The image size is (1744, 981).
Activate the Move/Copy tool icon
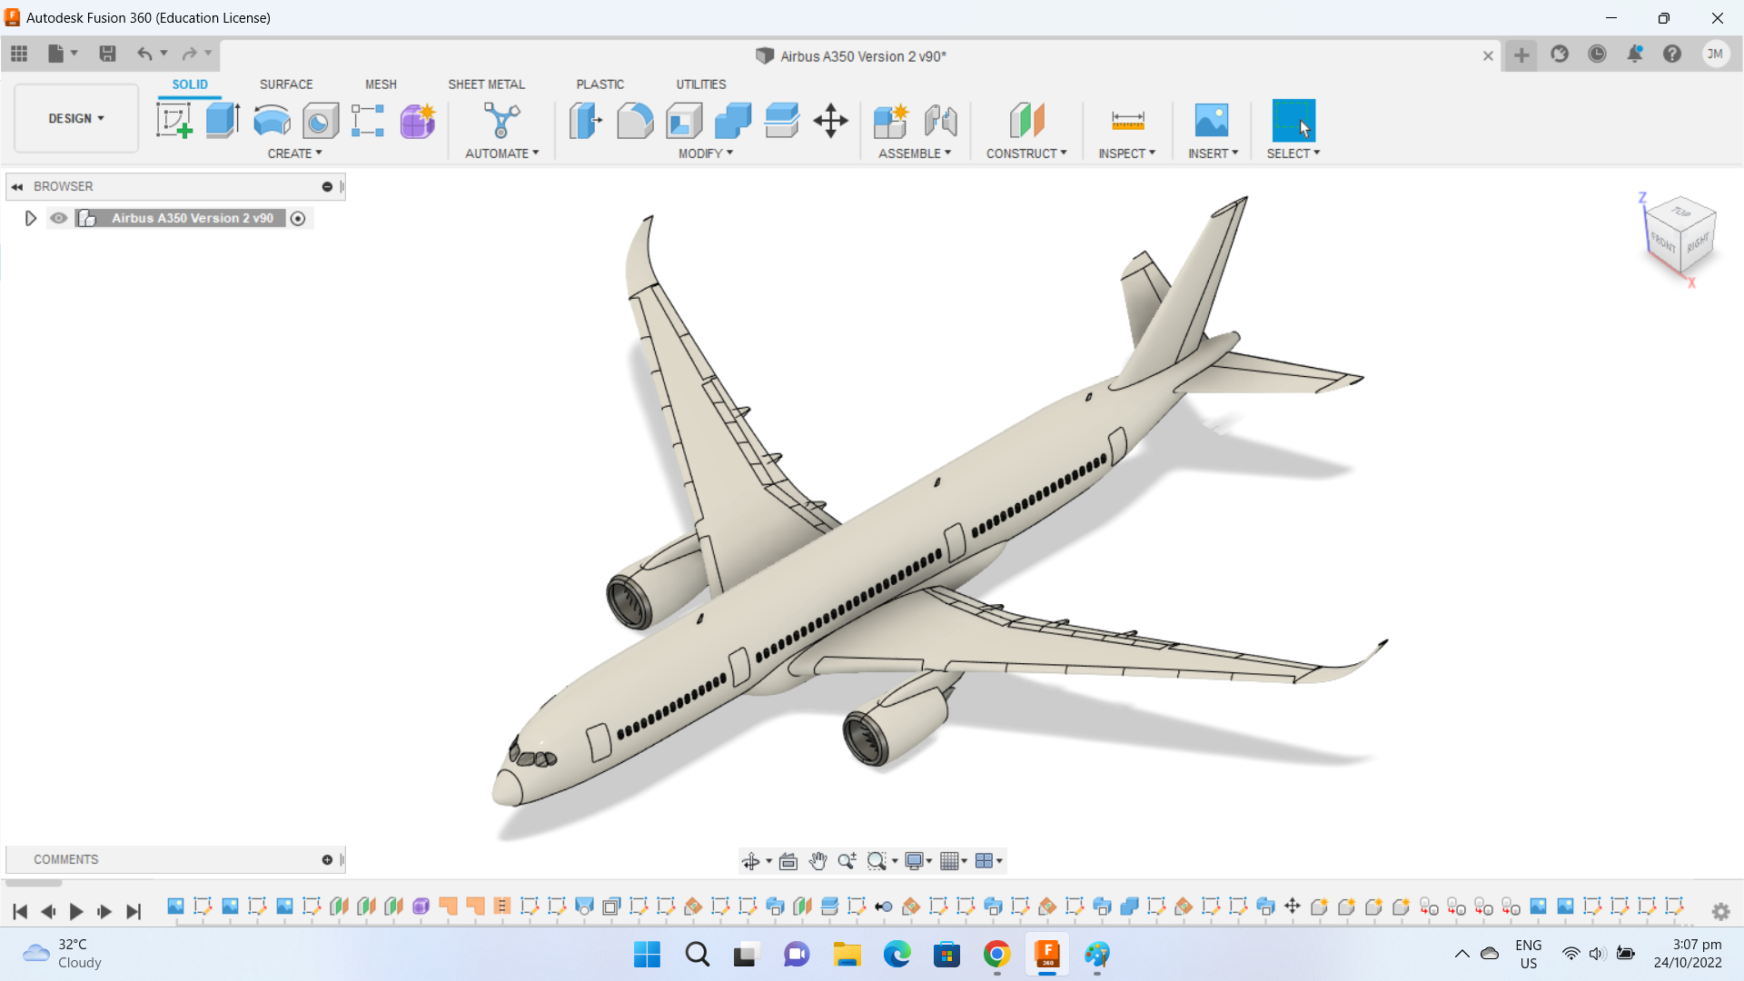click(830, 120)
